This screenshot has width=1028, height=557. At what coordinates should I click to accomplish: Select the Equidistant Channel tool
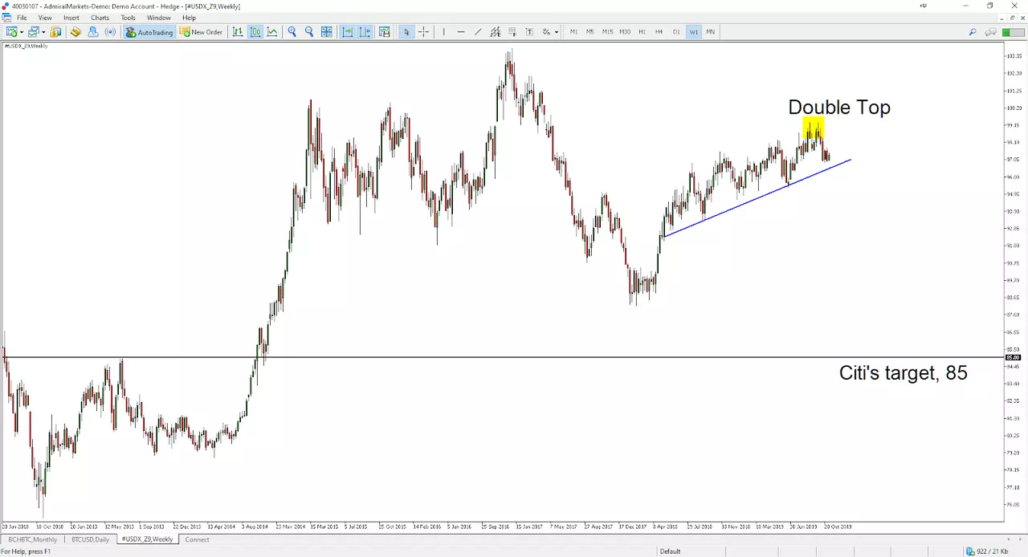click(496, 32)
